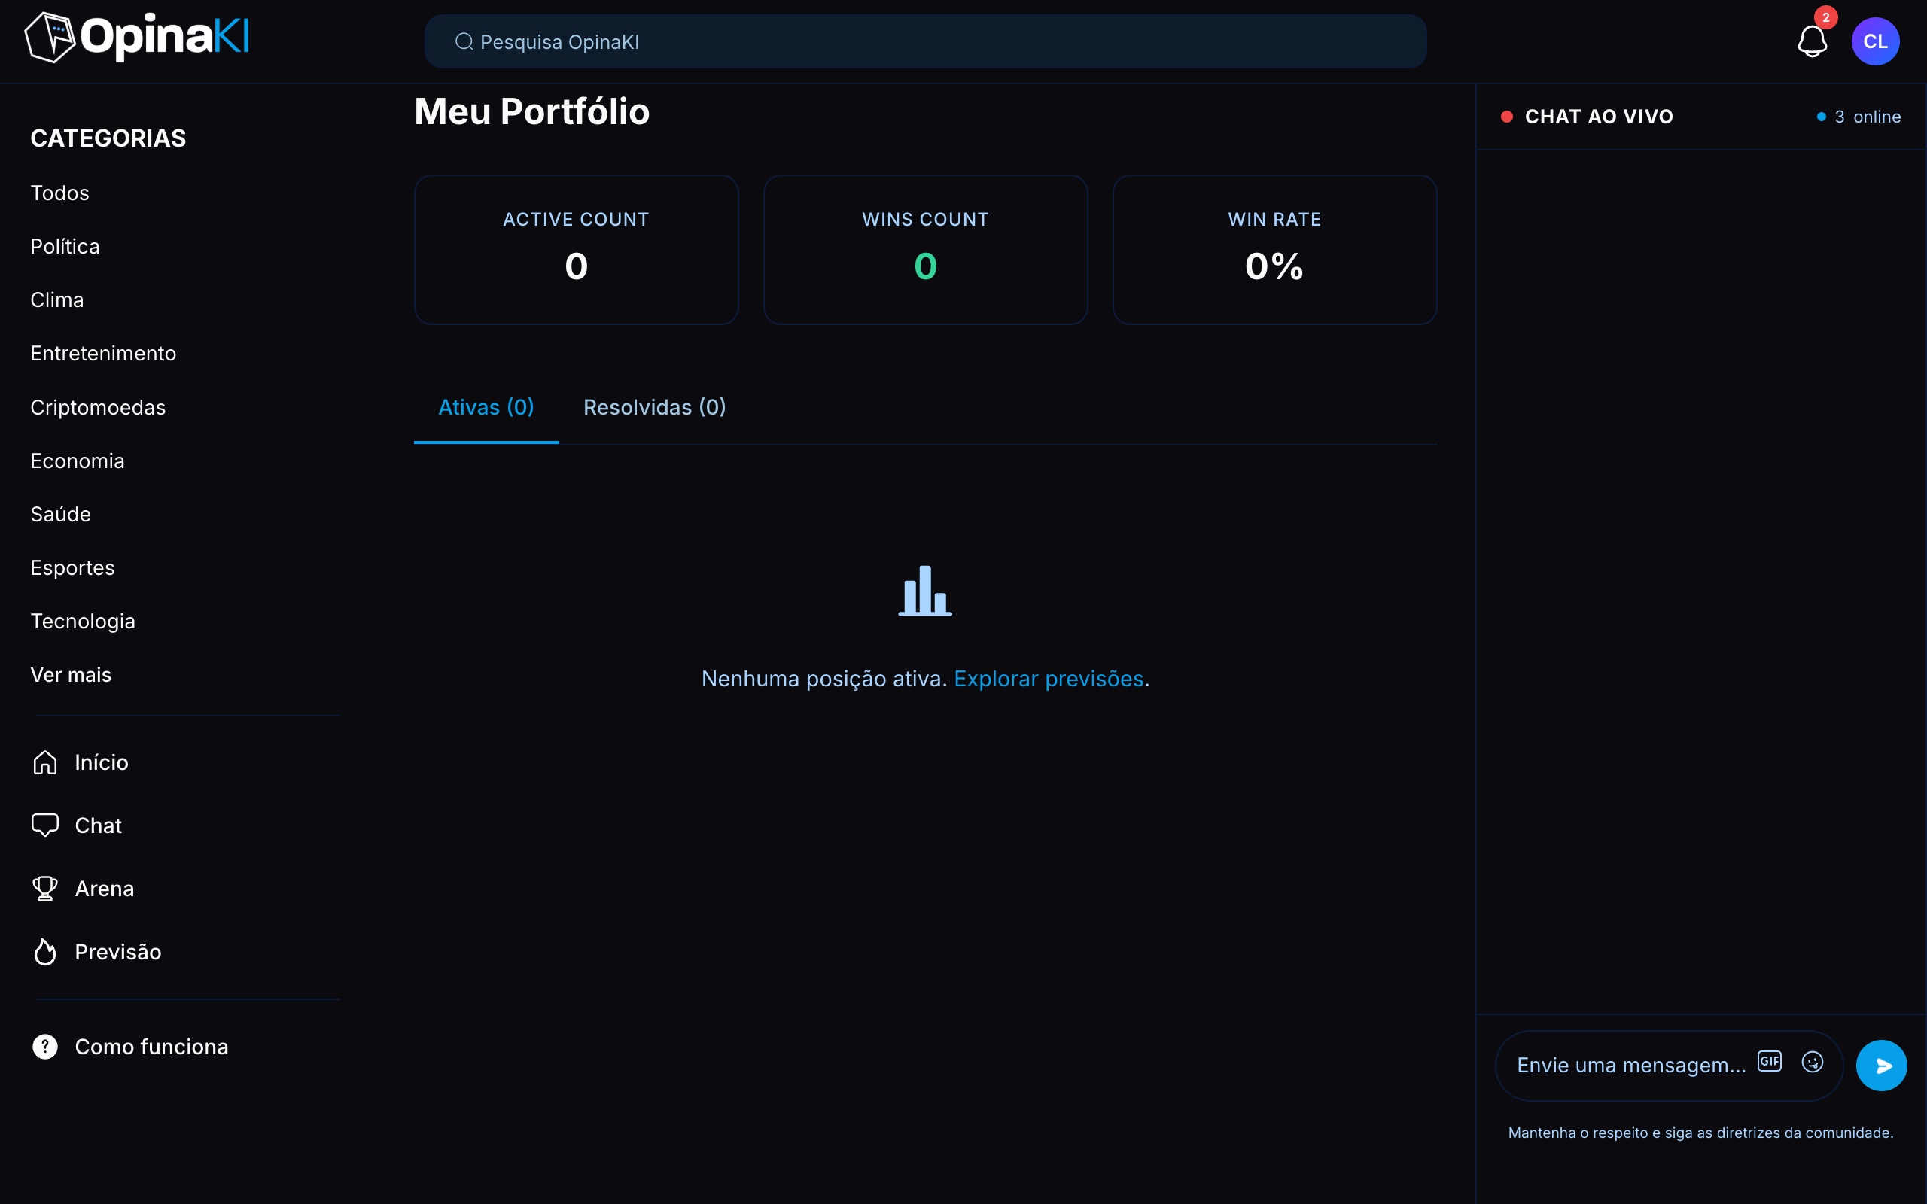This screenshot has height=1204, width=1927.
Task: Go to Início in the sidebar
Action: tap(101, 762)
